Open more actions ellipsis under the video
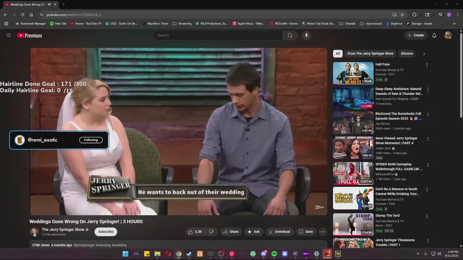The width and height of the screenshot is (463, 260). [x=323, y=232]
